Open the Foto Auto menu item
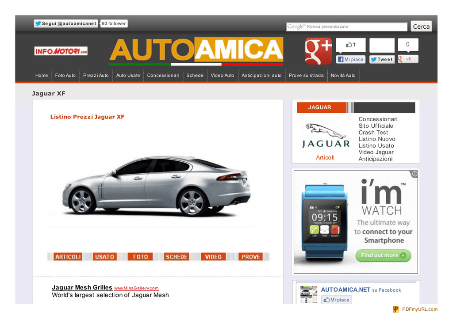 point(65,75)
